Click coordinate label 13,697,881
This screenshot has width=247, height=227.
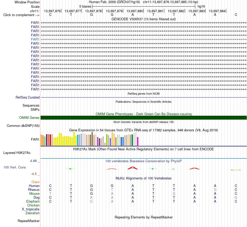155,11
